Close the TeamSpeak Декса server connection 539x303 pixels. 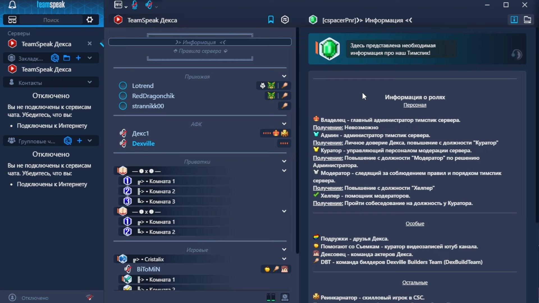[90, 43]
